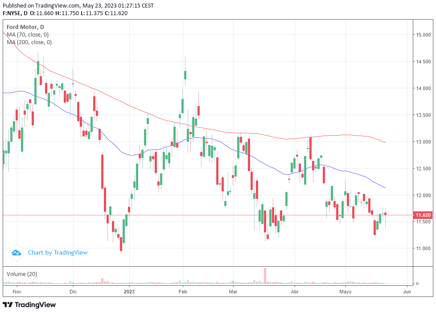
Task: Open the 'Chart by TradingView' link
Action: click(58, 253)
